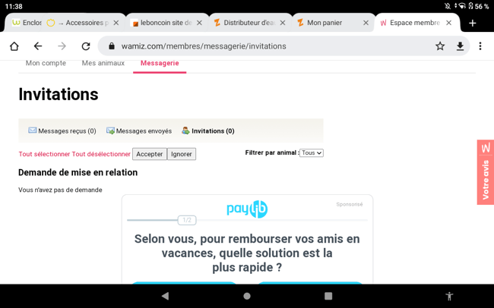Click the Accepter button
Screen dimensions: 494x308
[149, 154]
